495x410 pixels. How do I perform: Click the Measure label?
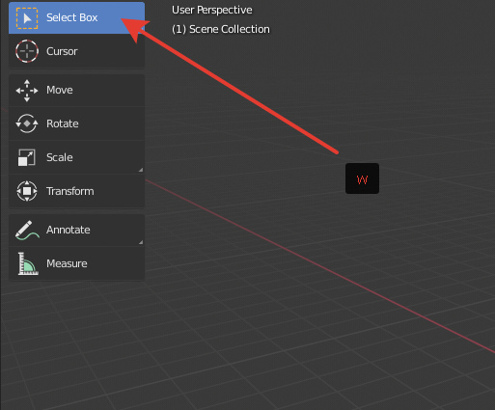click(x=67, y=263)
